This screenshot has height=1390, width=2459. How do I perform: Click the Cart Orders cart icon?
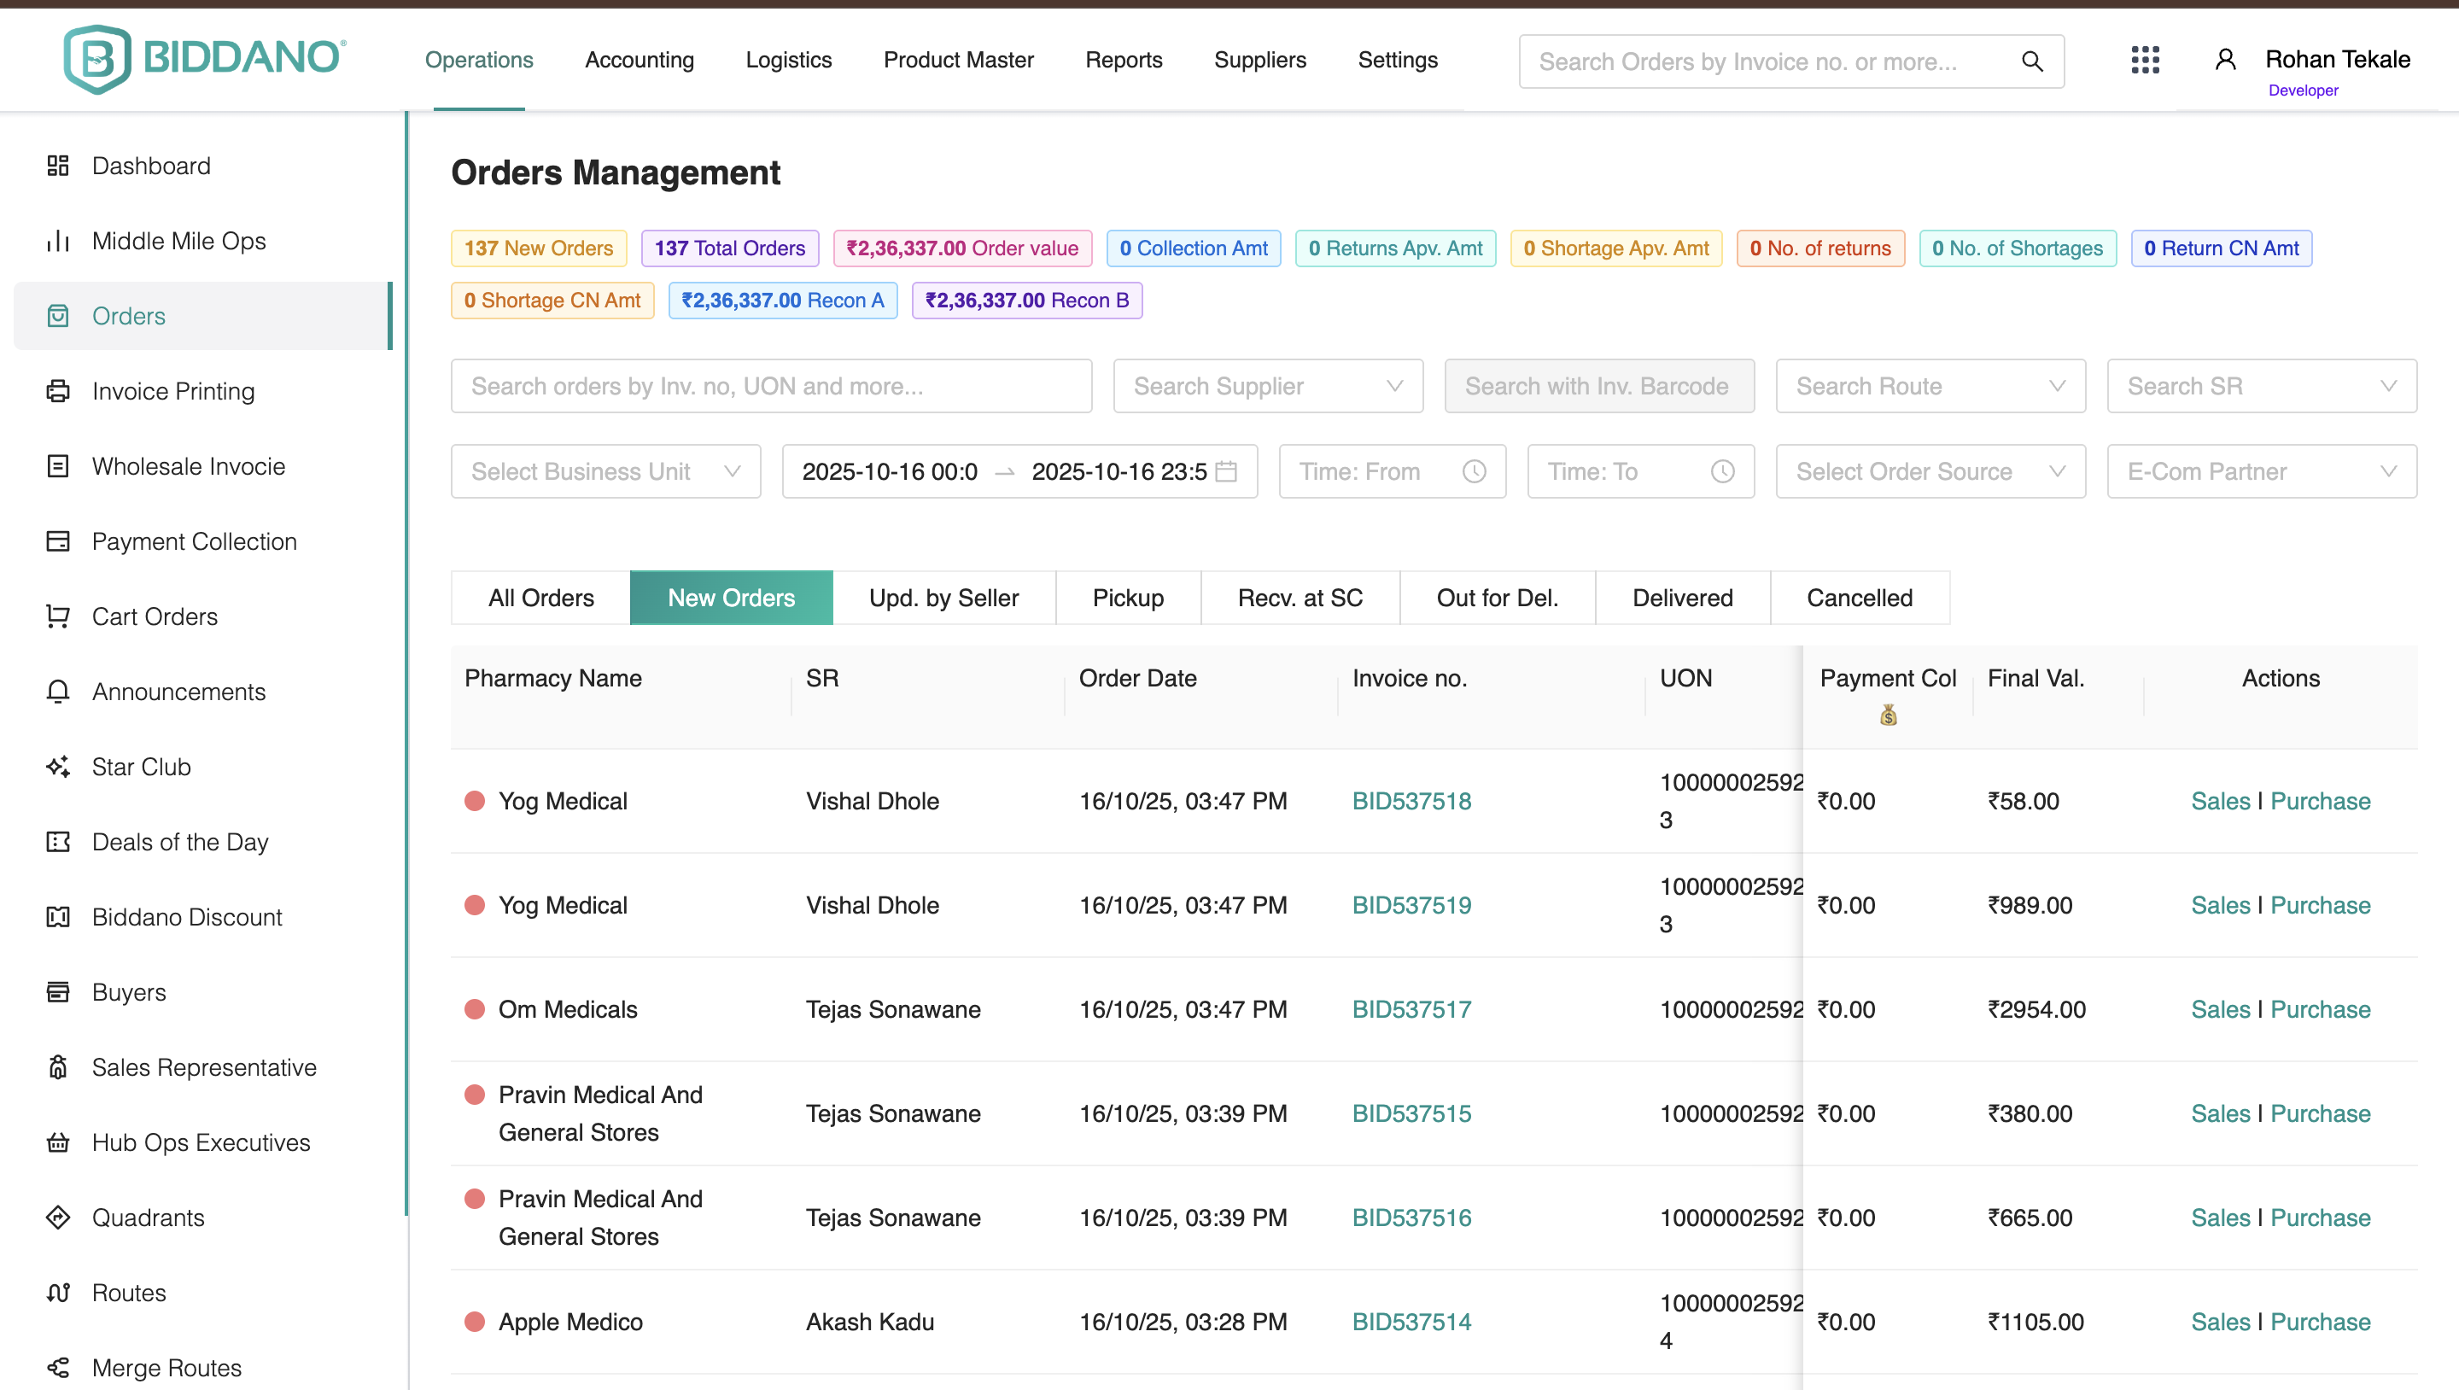pyautogui.click(x=58, y=616)
